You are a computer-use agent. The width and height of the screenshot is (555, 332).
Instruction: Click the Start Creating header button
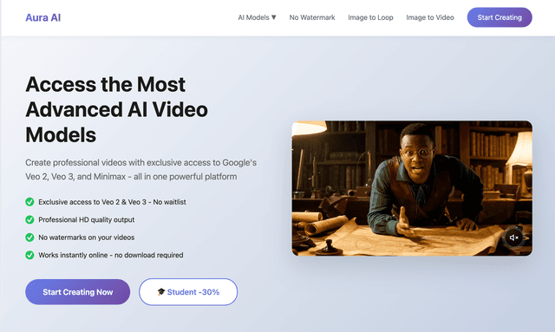499,17
